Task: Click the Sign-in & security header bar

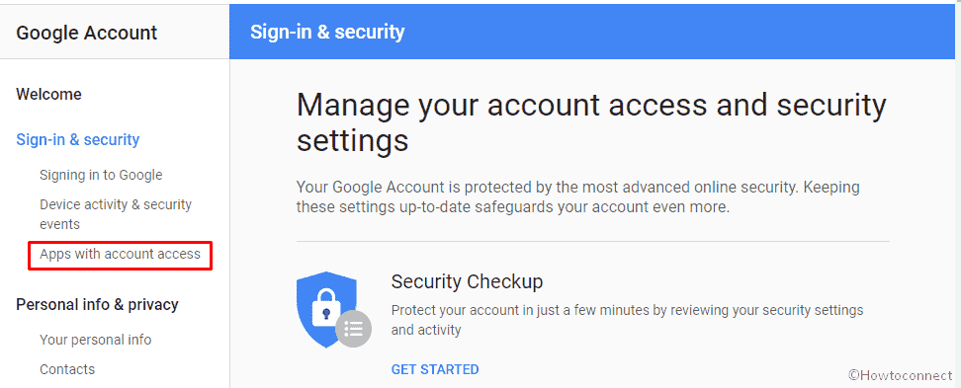Action: [592, 32]
